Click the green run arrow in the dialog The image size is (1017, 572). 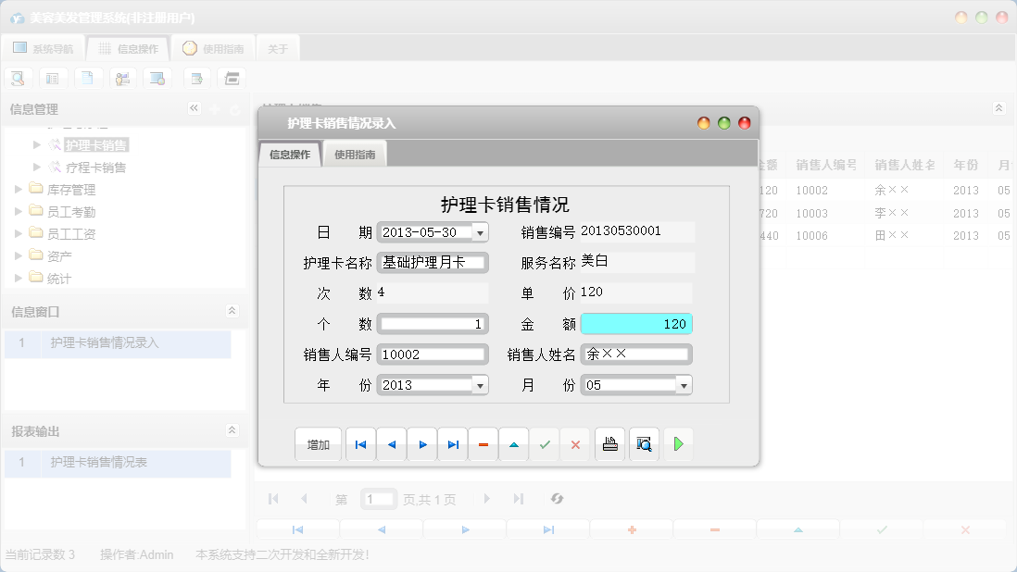678,444
